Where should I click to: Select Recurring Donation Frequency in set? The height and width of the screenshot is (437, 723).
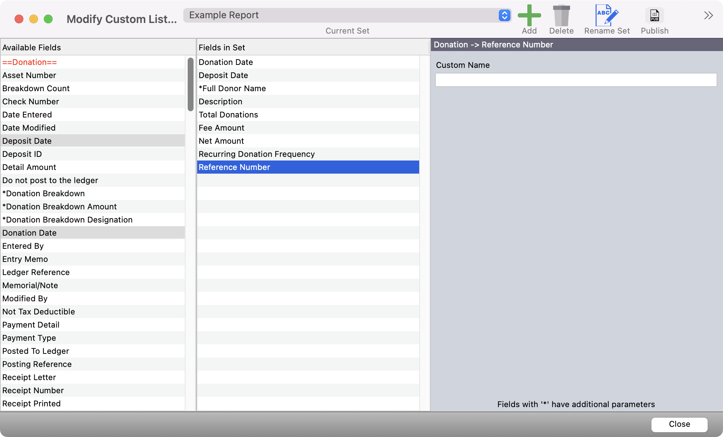point(257,154)
